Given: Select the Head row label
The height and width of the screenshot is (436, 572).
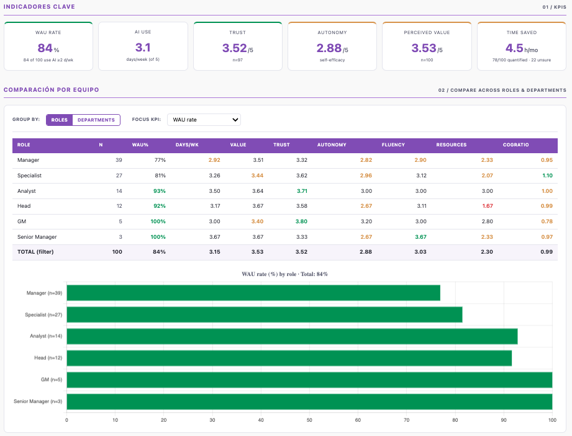Looking at the screenshot, I should (x=24, y=206).
